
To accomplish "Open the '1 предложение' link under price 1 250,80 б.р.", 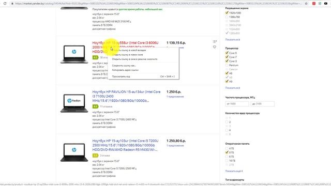I will (x=175, y=146).
